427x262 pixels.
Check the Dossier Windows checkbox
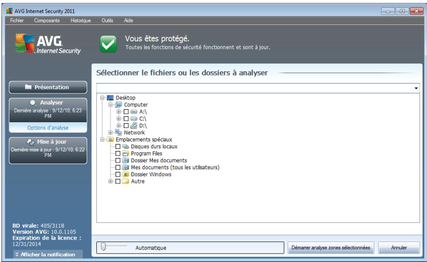118,174
